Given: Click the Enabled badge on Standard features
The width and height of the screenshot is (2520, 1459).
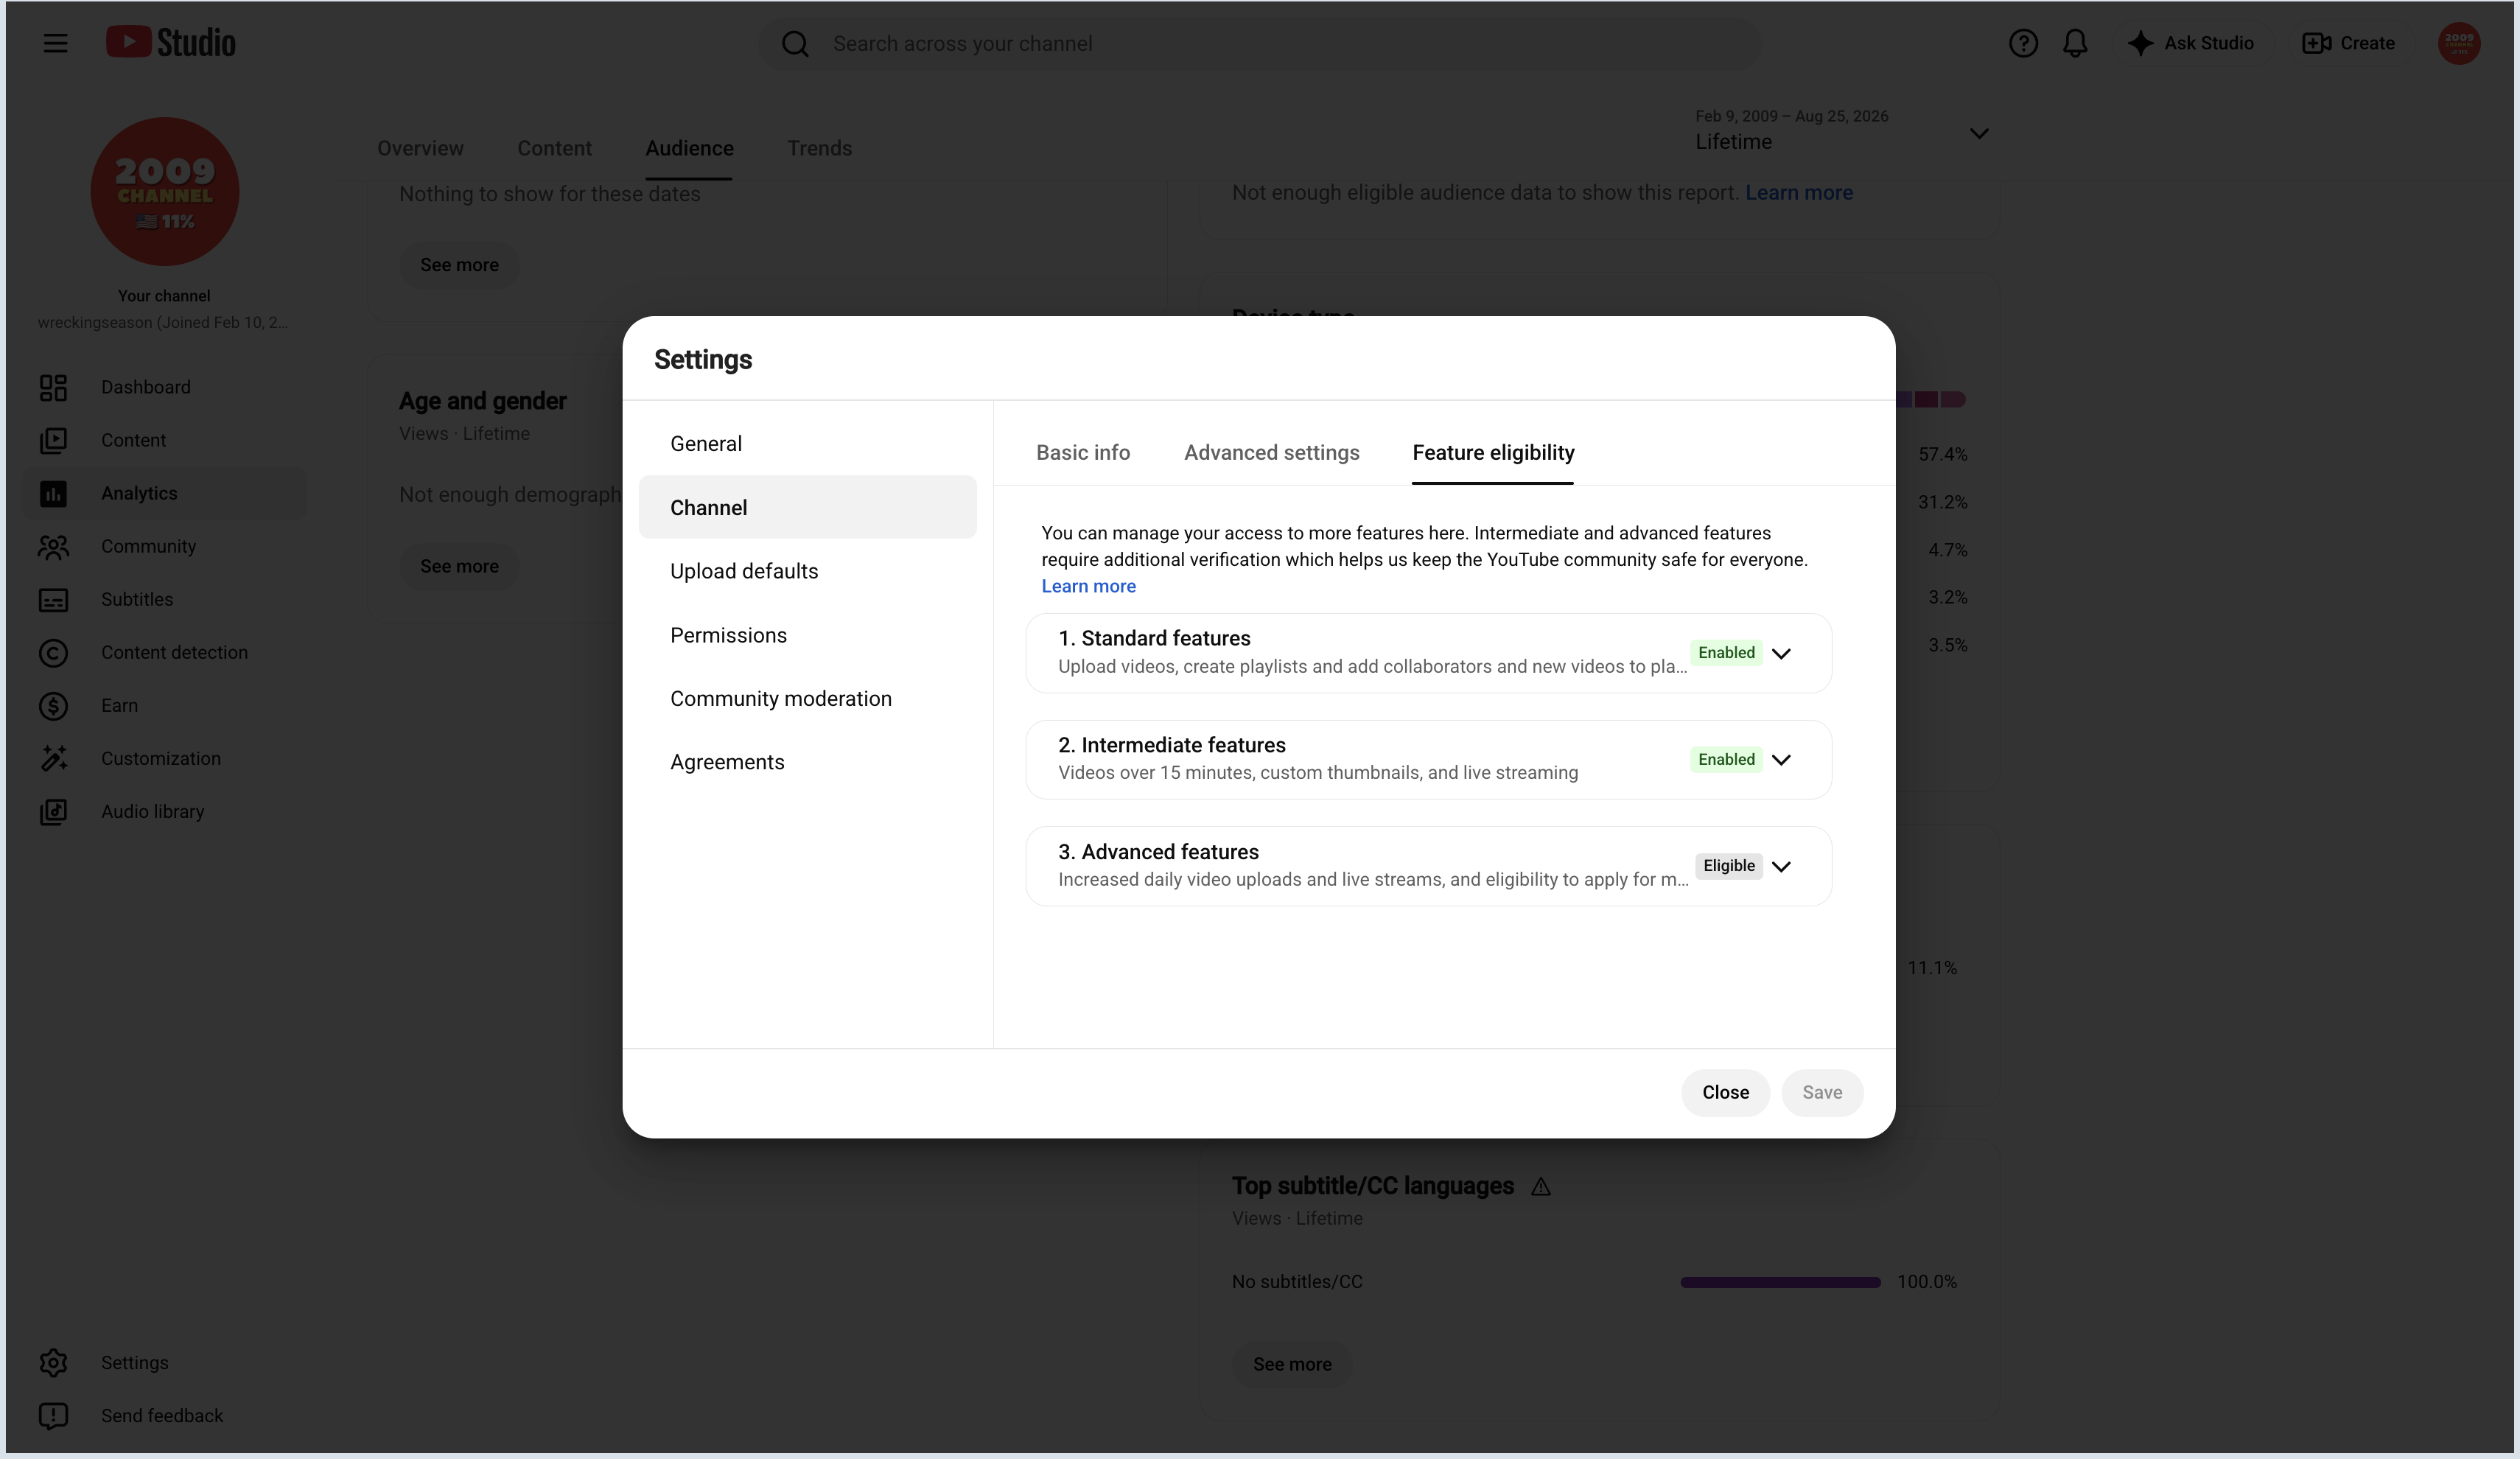Looking at the screenshot, I should 1726,653.
